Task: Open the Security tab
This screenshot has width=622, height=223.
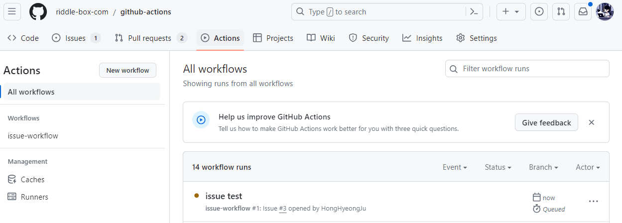Action: pos(369,38)
